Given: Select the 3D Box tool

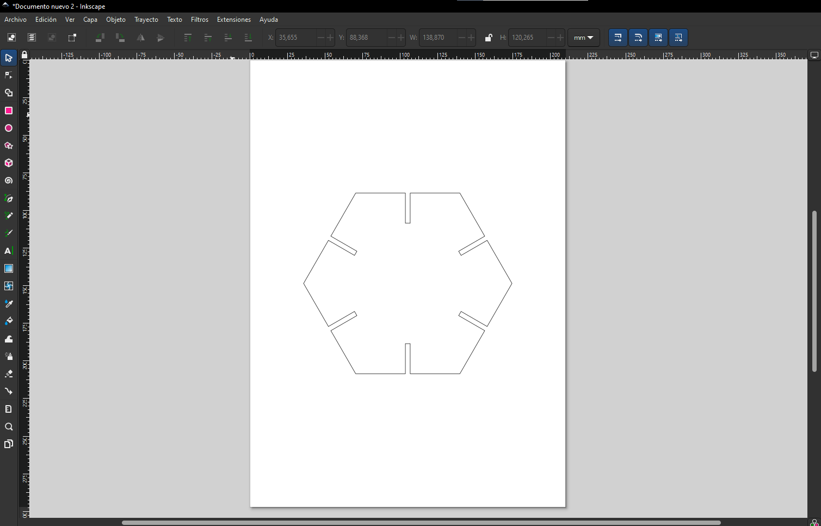Looking at the screenshot, I should (x=9, y=163).
